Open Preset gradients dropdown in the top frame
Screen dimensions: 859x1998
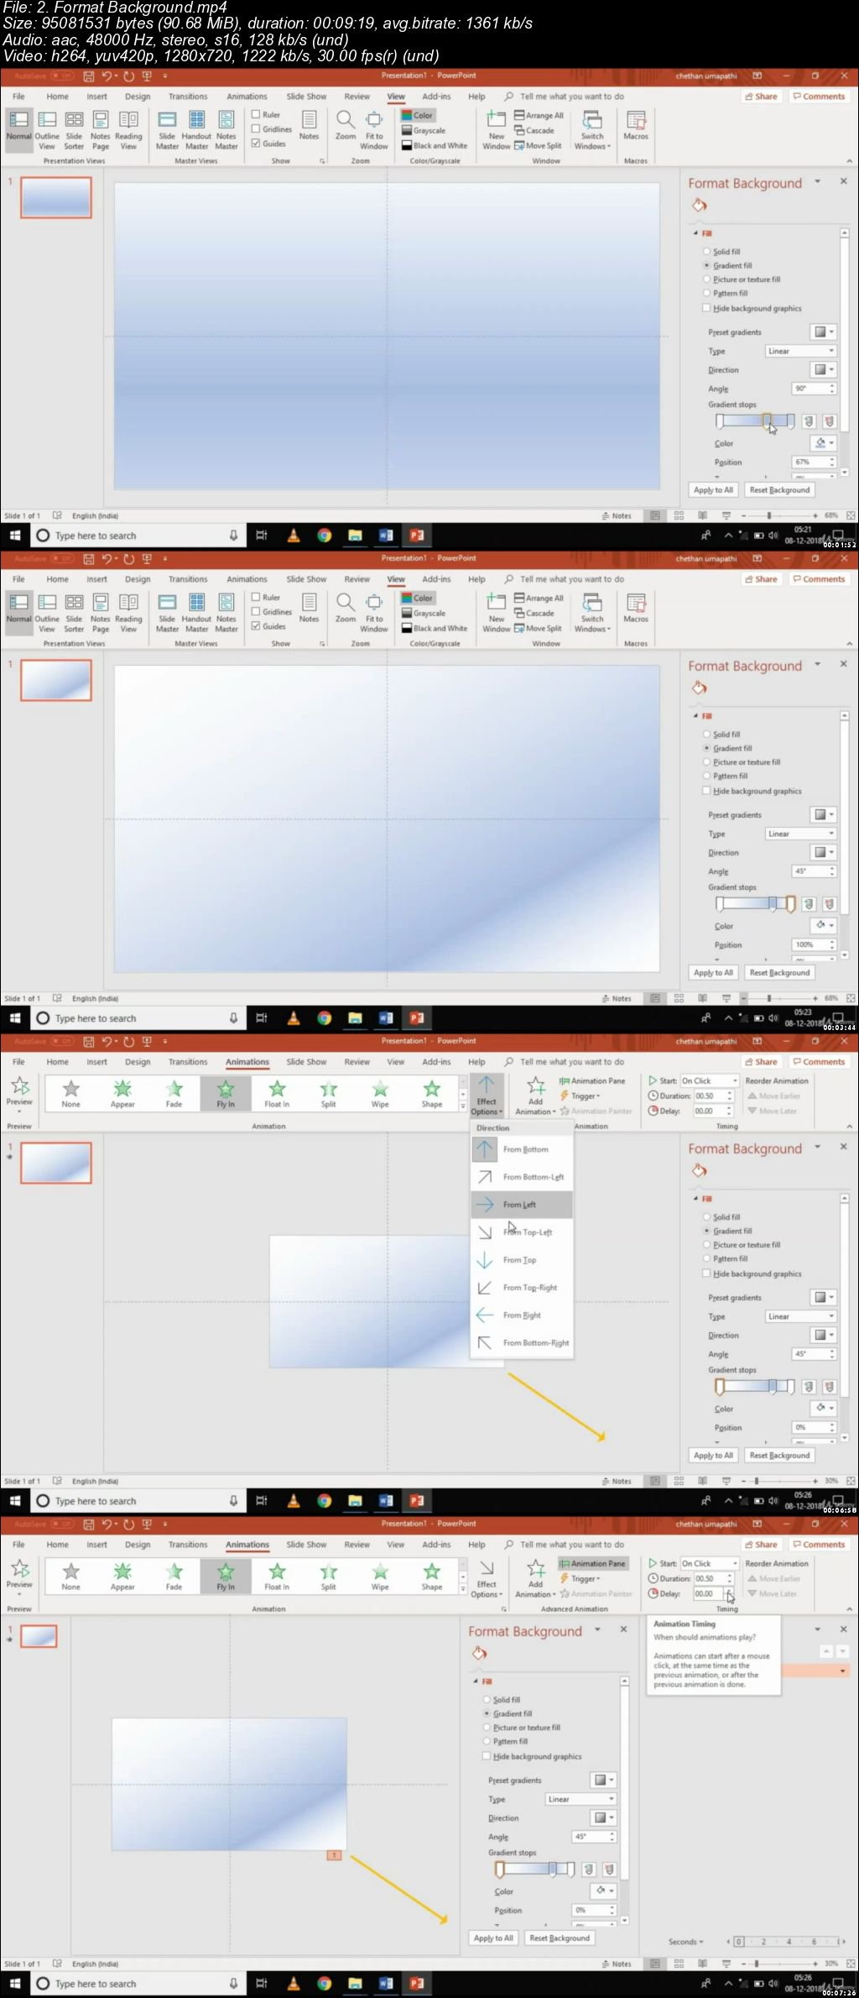click(823, 332)
